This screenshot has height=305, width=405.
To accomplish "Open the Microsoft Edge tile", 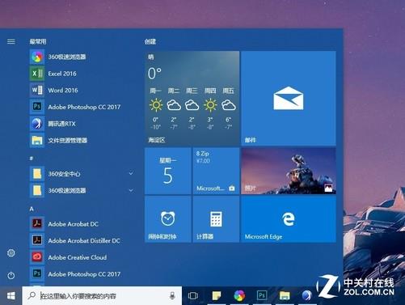I will click(x=289, y=219).
